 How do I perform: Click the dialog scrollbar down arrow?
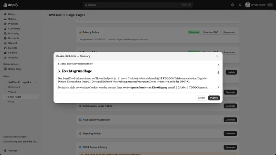[x=218, y=87]
